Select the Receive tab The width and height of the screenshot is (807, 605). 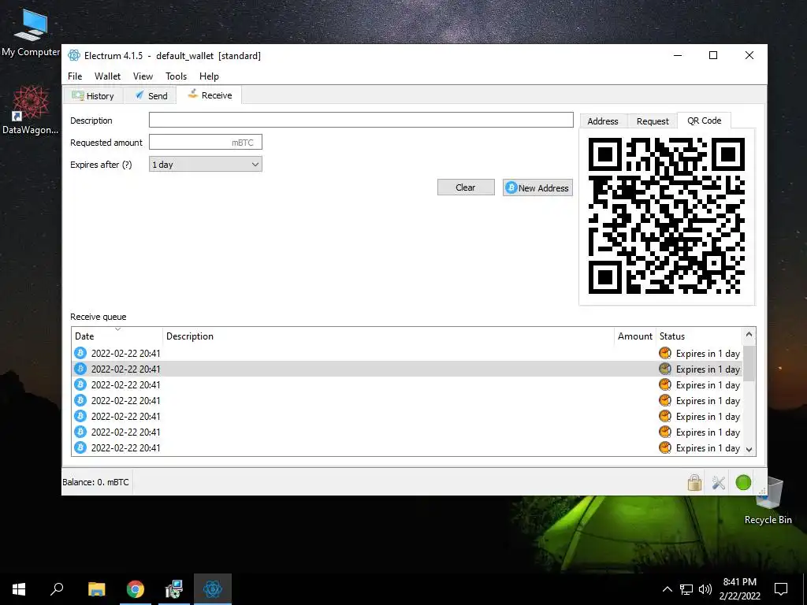tap(210, 95)
